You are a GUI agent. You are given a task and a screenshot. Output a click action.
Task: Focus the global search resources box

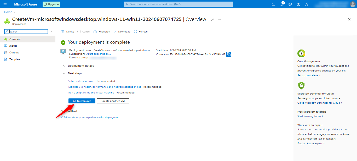[x=179, y=4]
